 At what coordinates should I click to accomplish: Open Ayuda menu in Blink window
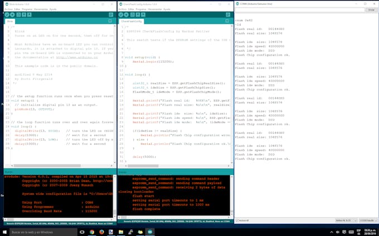coord(53,9)
